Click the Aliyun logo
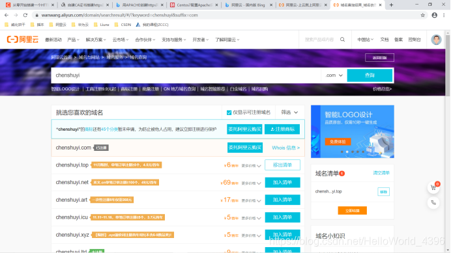 [x=22, y=40]
